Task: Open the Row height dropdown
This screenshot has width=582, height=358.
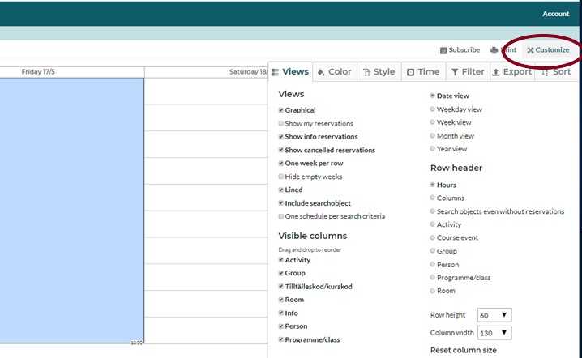Action: 494,315
